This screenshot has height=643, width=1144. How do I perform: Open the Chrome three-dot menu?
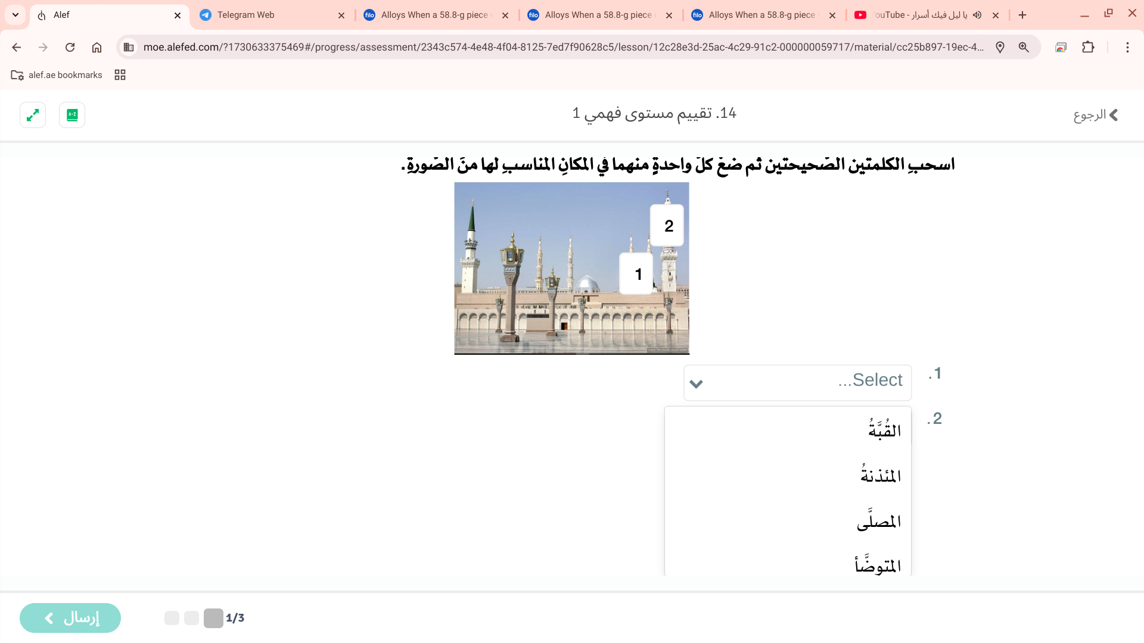point(1127,47)
